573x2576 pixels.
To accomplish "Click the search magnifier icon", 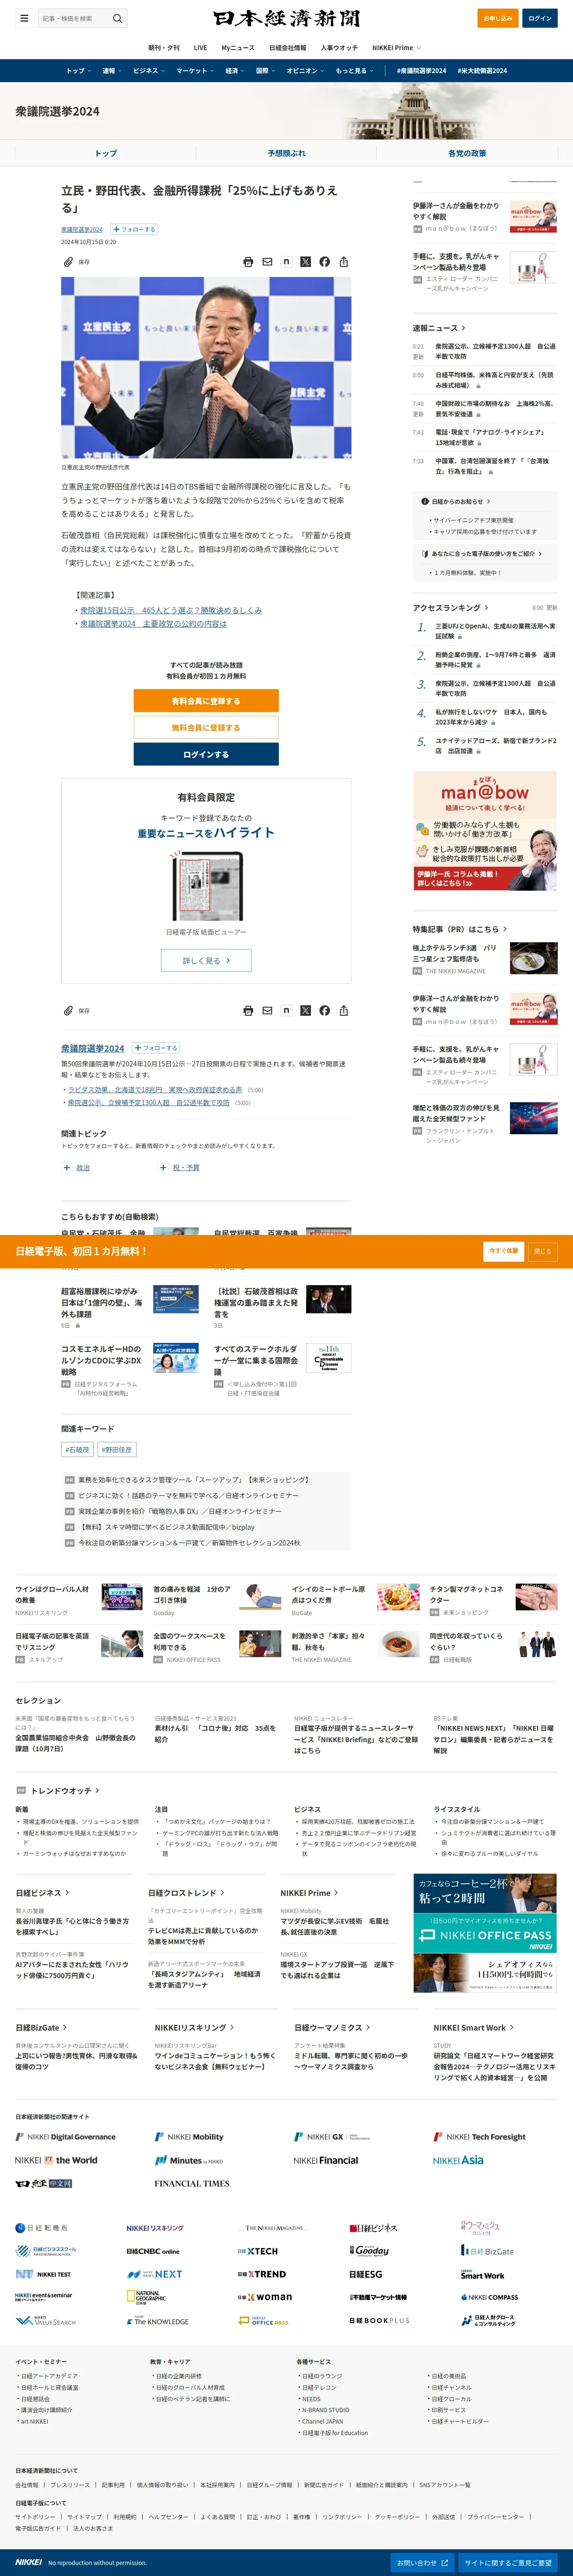I will pos(117,18).
